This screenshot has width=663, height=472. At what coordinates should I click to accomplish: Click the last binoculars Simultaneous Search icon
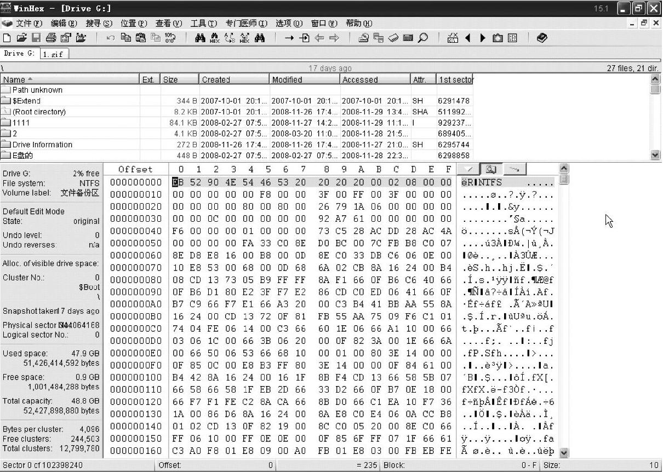tap(259, 38)
